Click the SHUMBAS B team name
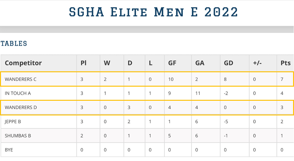294x161 pixels. click(18, 136)
